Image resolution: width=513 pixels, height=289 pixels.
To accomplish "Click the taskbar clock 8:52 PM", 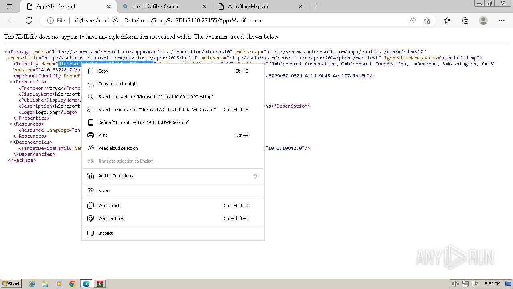I will pyautogui.click(x=493, y=284).
